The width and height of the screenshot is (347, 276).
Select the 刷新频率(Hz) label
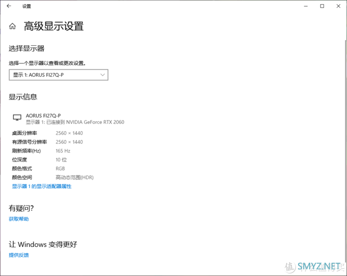pyautogui.click(x=27, y=150)
